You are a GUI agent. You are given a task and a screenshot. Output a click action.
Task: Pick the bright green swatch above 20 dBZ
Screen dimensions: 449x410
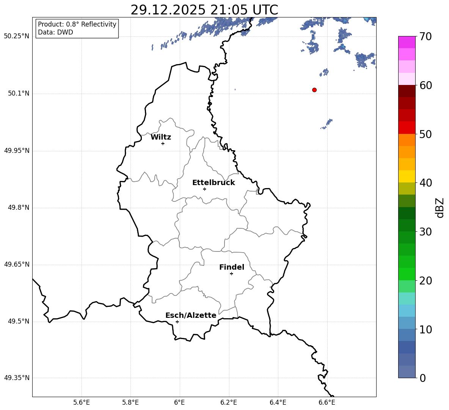(407, 274)
